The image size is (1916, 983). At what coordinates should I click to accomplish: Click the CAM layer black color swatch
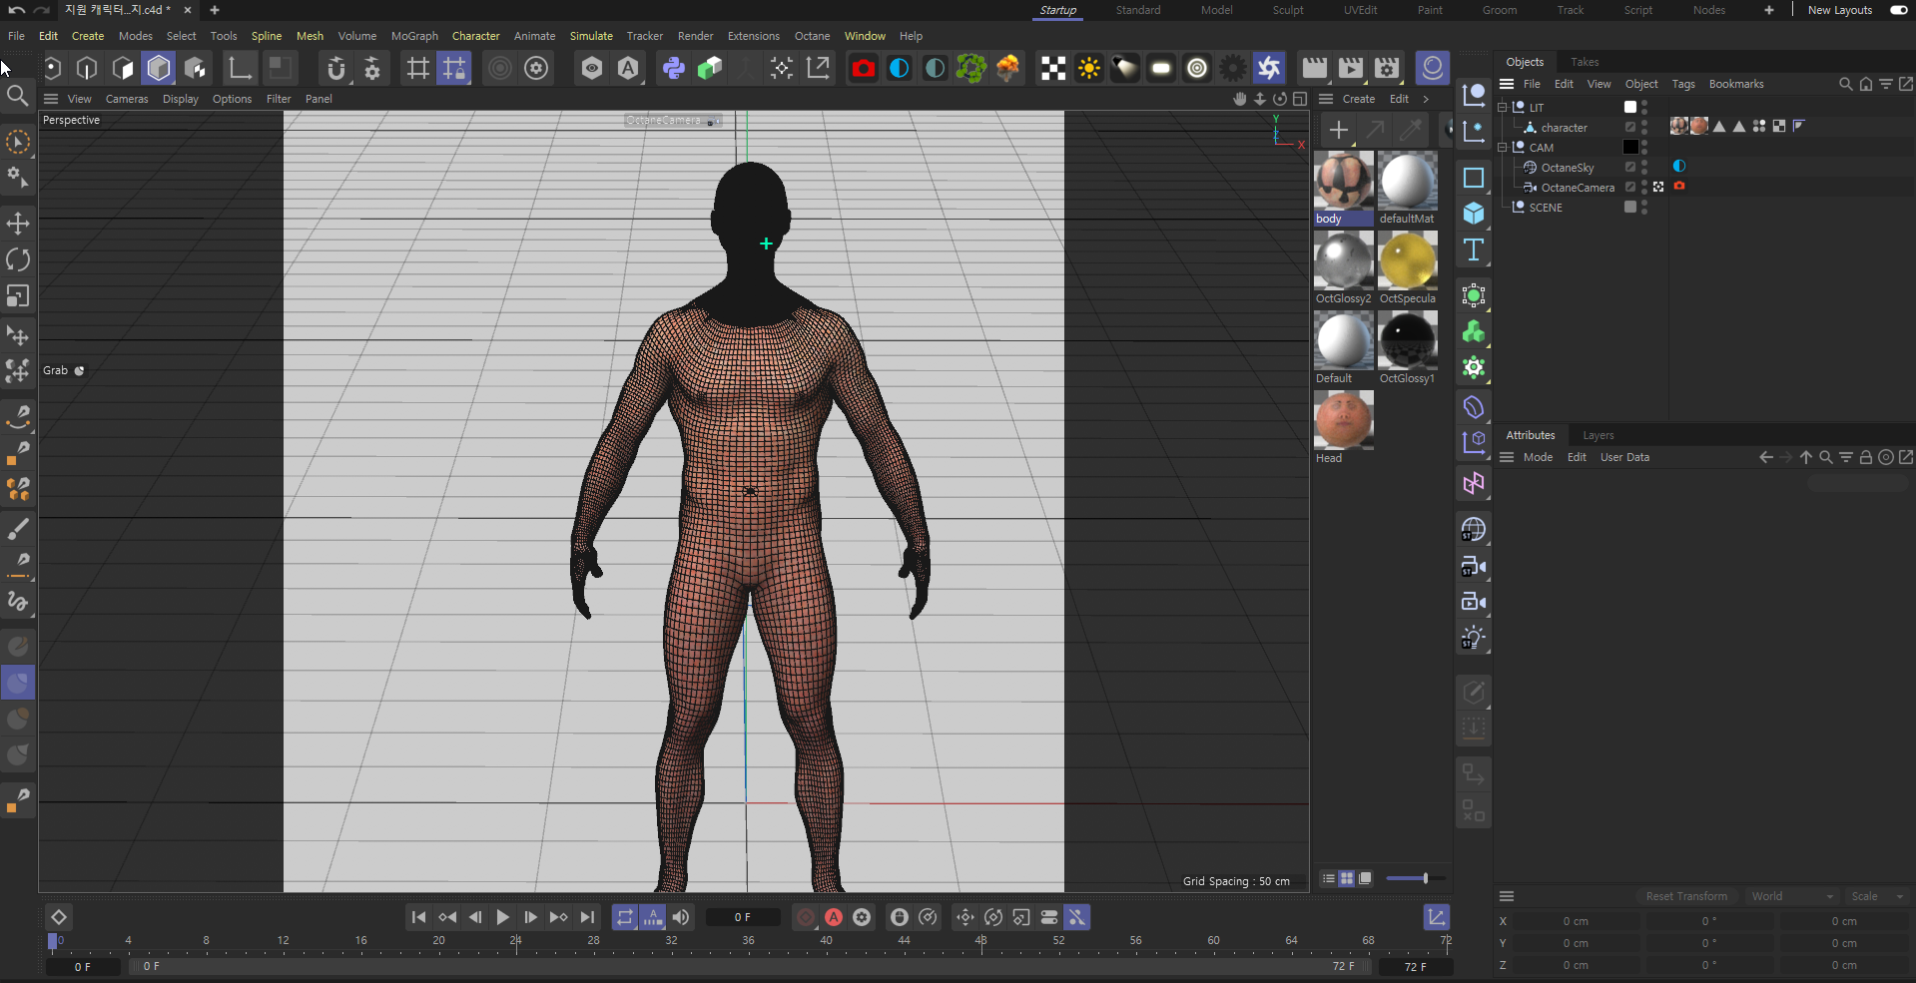click(1630, 147)
